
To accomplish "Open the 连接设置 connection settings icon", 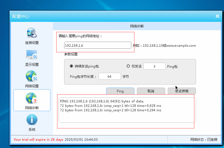I will 32,34.
